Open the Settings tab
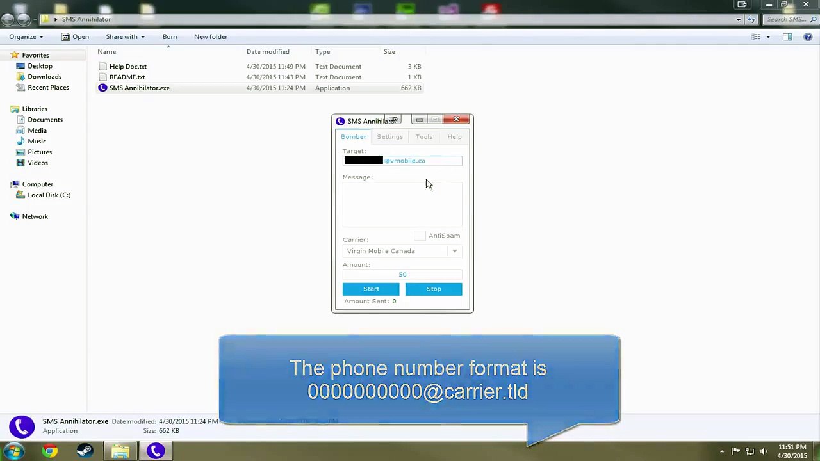820x461 pixels. [389, 136]
